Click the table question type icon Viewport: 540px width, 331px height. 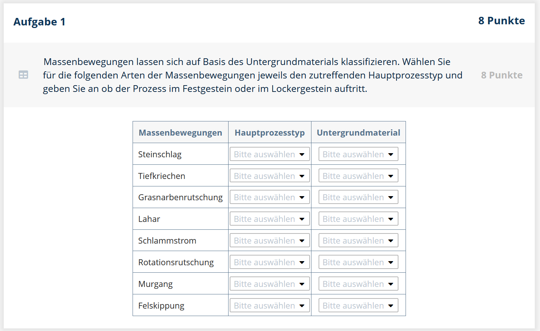click(23, 75)
